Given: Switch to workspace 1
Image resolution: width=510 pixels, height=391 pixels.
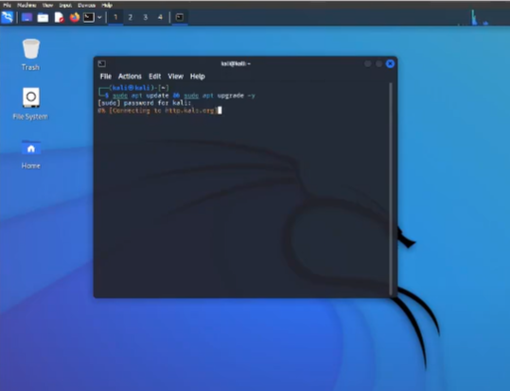Looking at the screenshot, I should coord(115,17).
